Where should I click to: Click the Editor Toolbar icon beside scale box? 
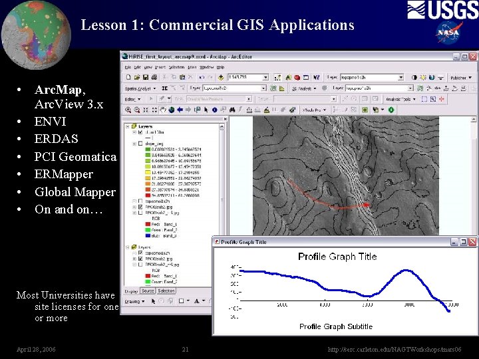[277, 78]
